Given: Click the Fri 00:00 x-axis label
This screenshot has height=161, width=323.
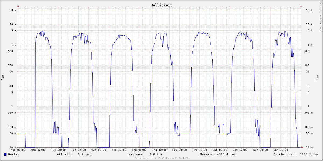Looking at the screenshot, I should (180, 150).
